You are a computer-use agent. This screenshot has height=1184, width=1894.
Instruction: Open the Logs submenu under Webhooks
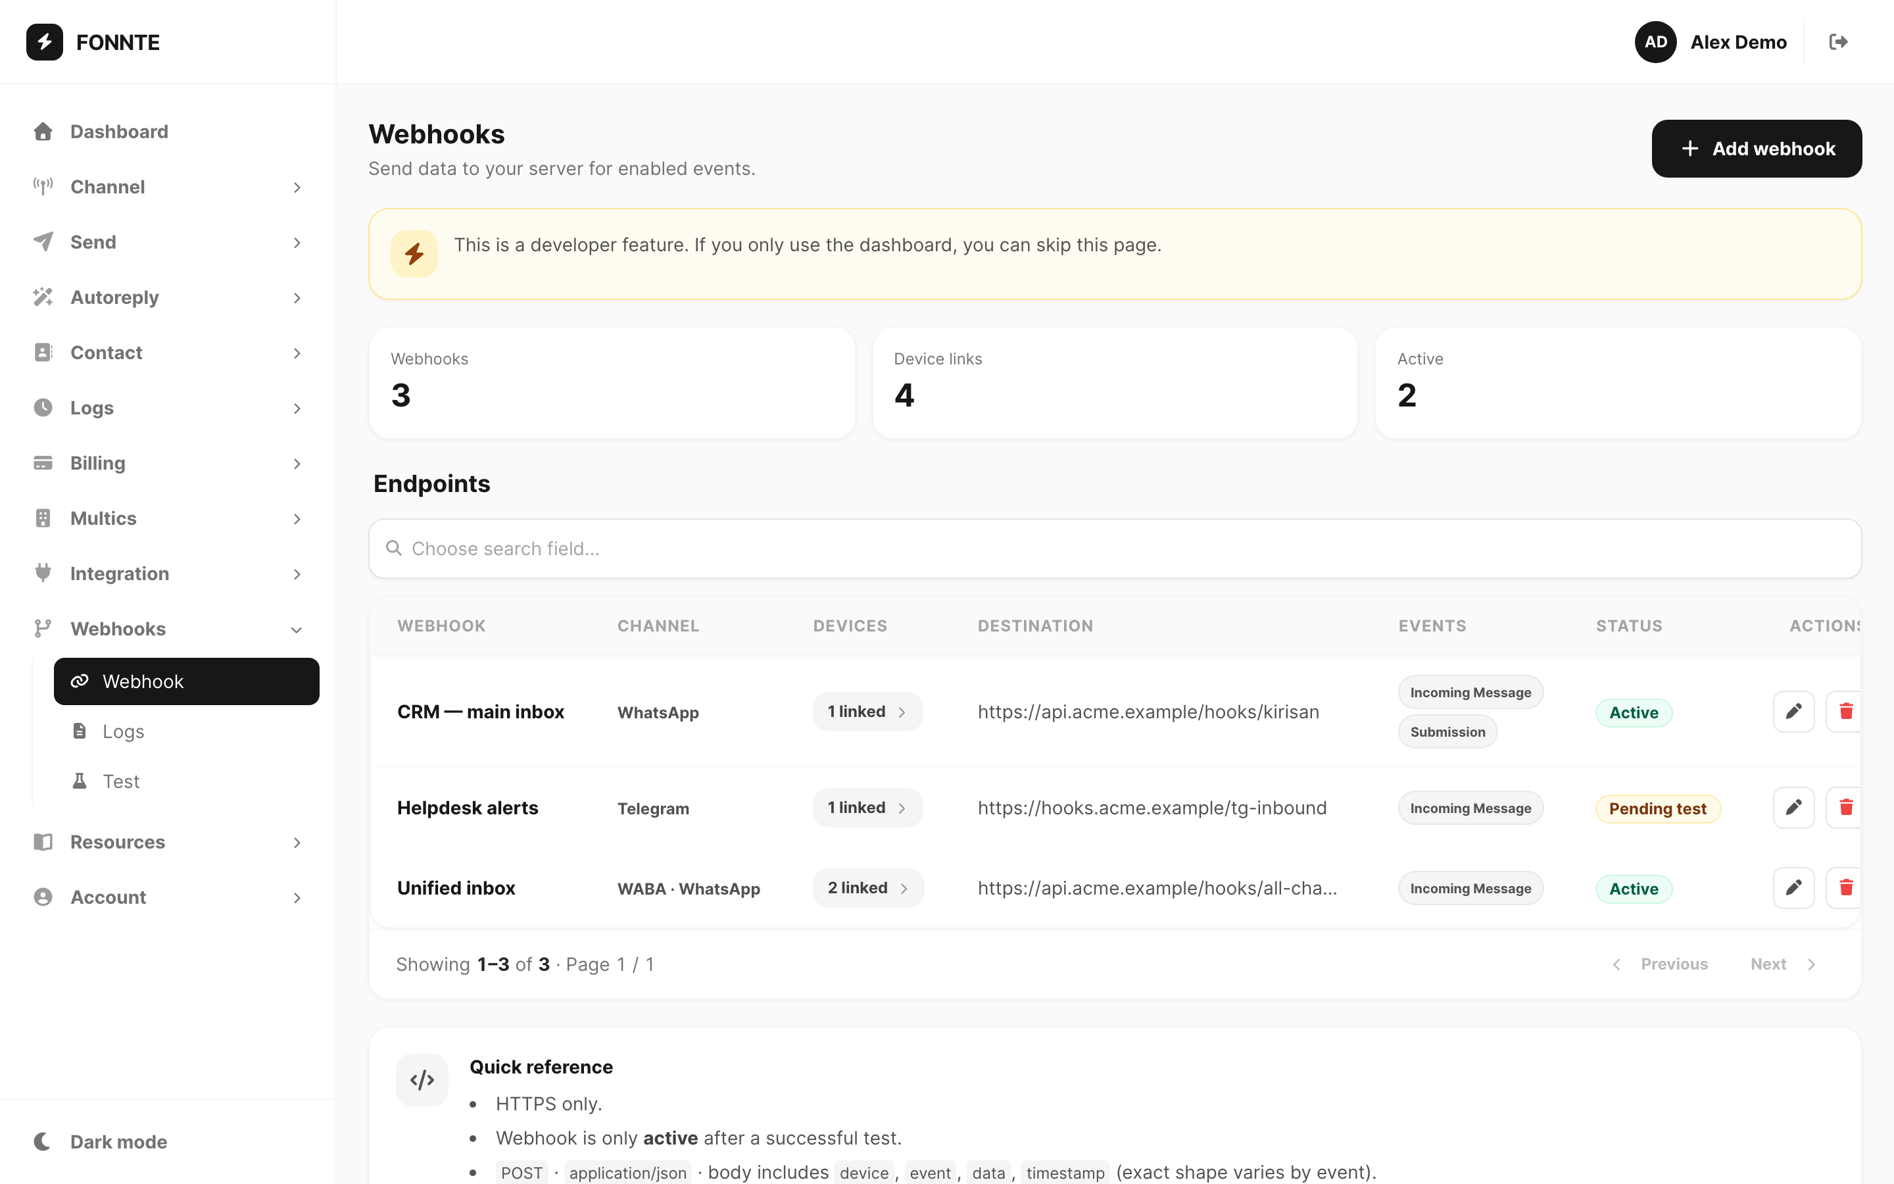tap(186, 731)
